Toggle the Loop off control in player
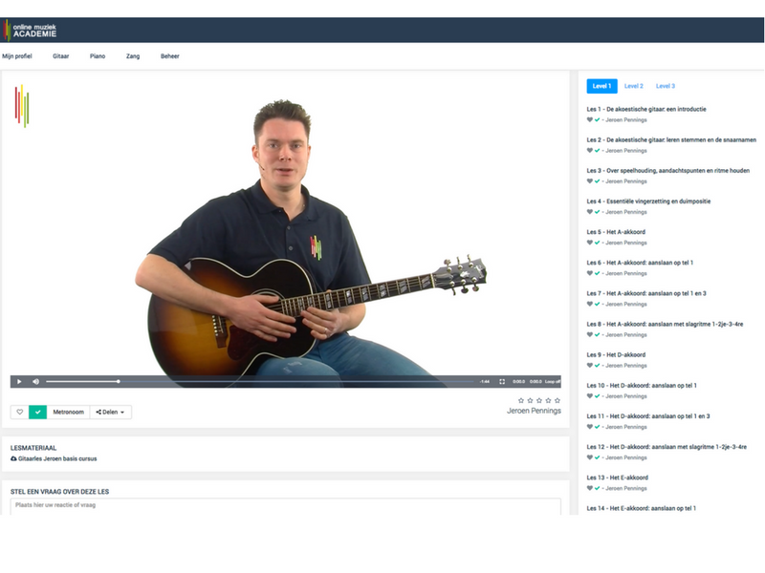Viewport: 765px width, 573px height. tap(553, 381)
